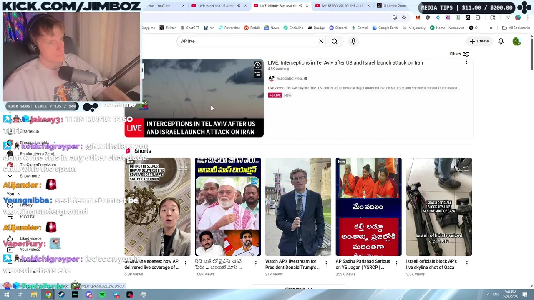Image resolution: width=534 pixels, height=300 pixels.
Task: Open the Drudge bookmark
Action: click(x=316, y=28)
